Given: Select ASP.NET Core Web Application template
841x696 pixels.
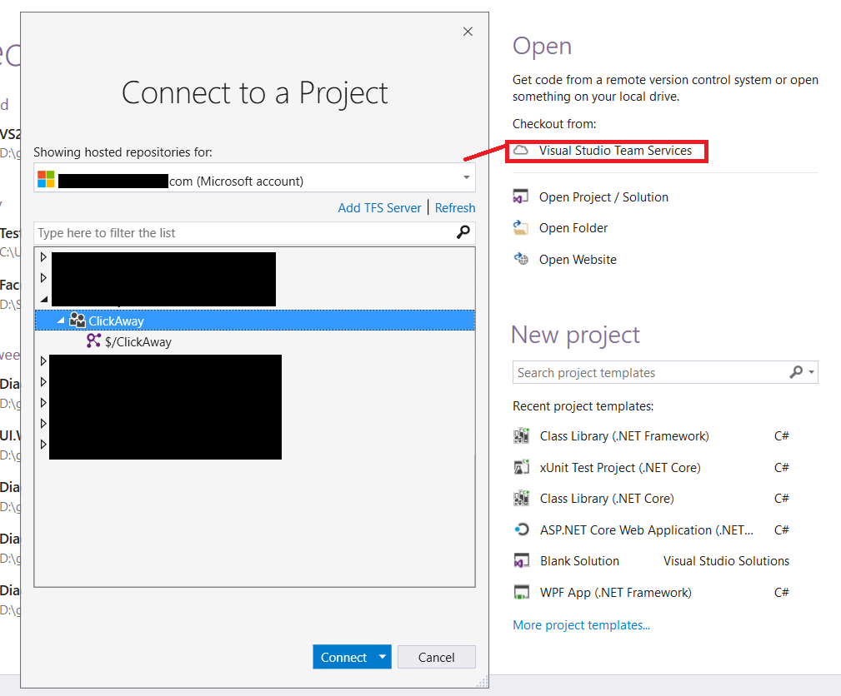Looking at the screenshot, I should (646, 530).
